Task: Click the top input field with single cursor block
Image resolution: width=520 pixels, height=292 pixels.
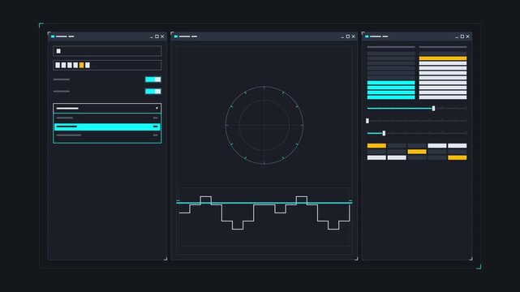Action: 107,51
